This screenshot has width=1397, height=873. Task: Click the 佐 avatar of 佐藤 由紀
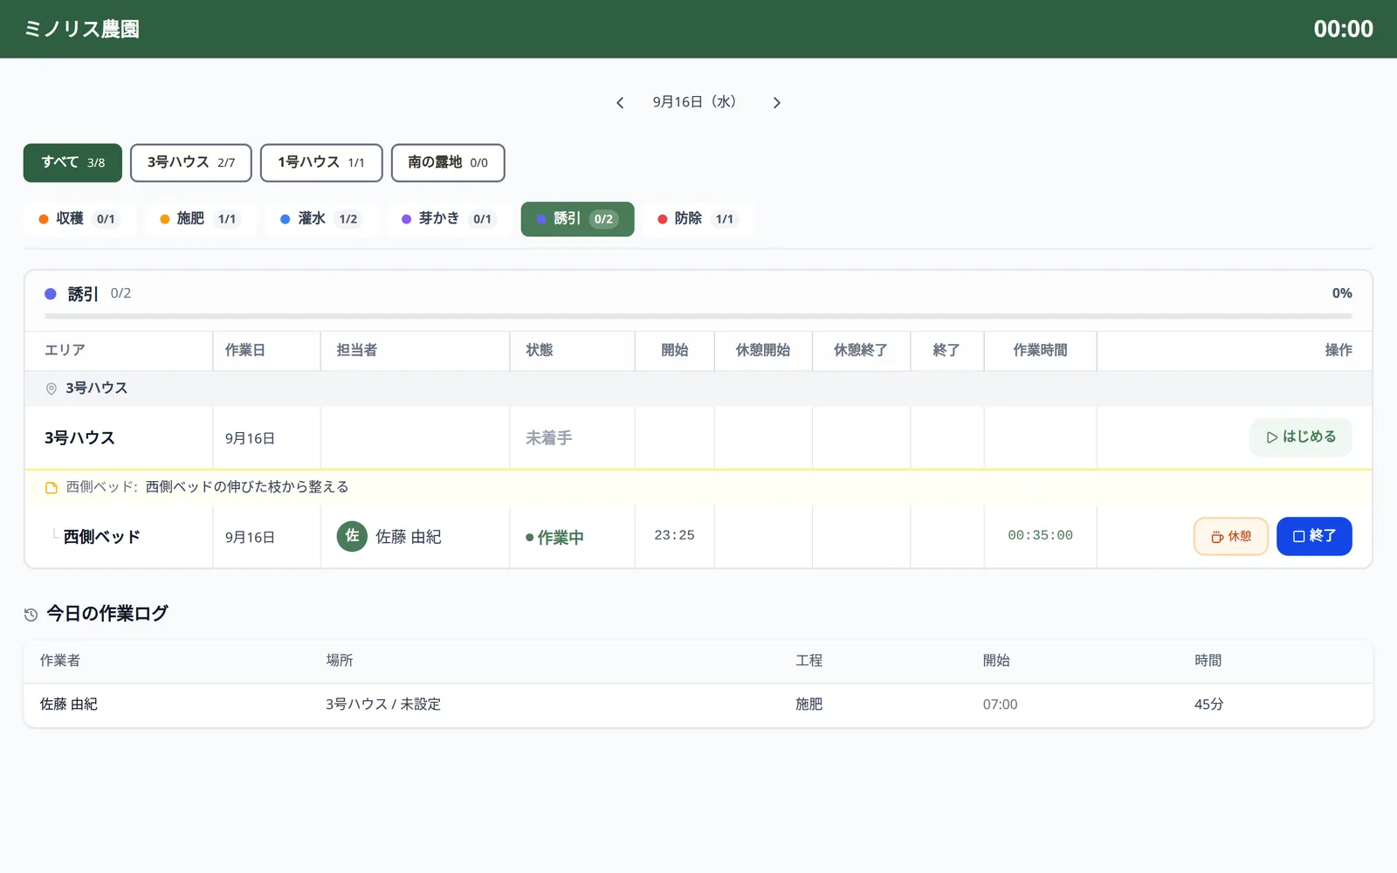(x=352, y=536)
